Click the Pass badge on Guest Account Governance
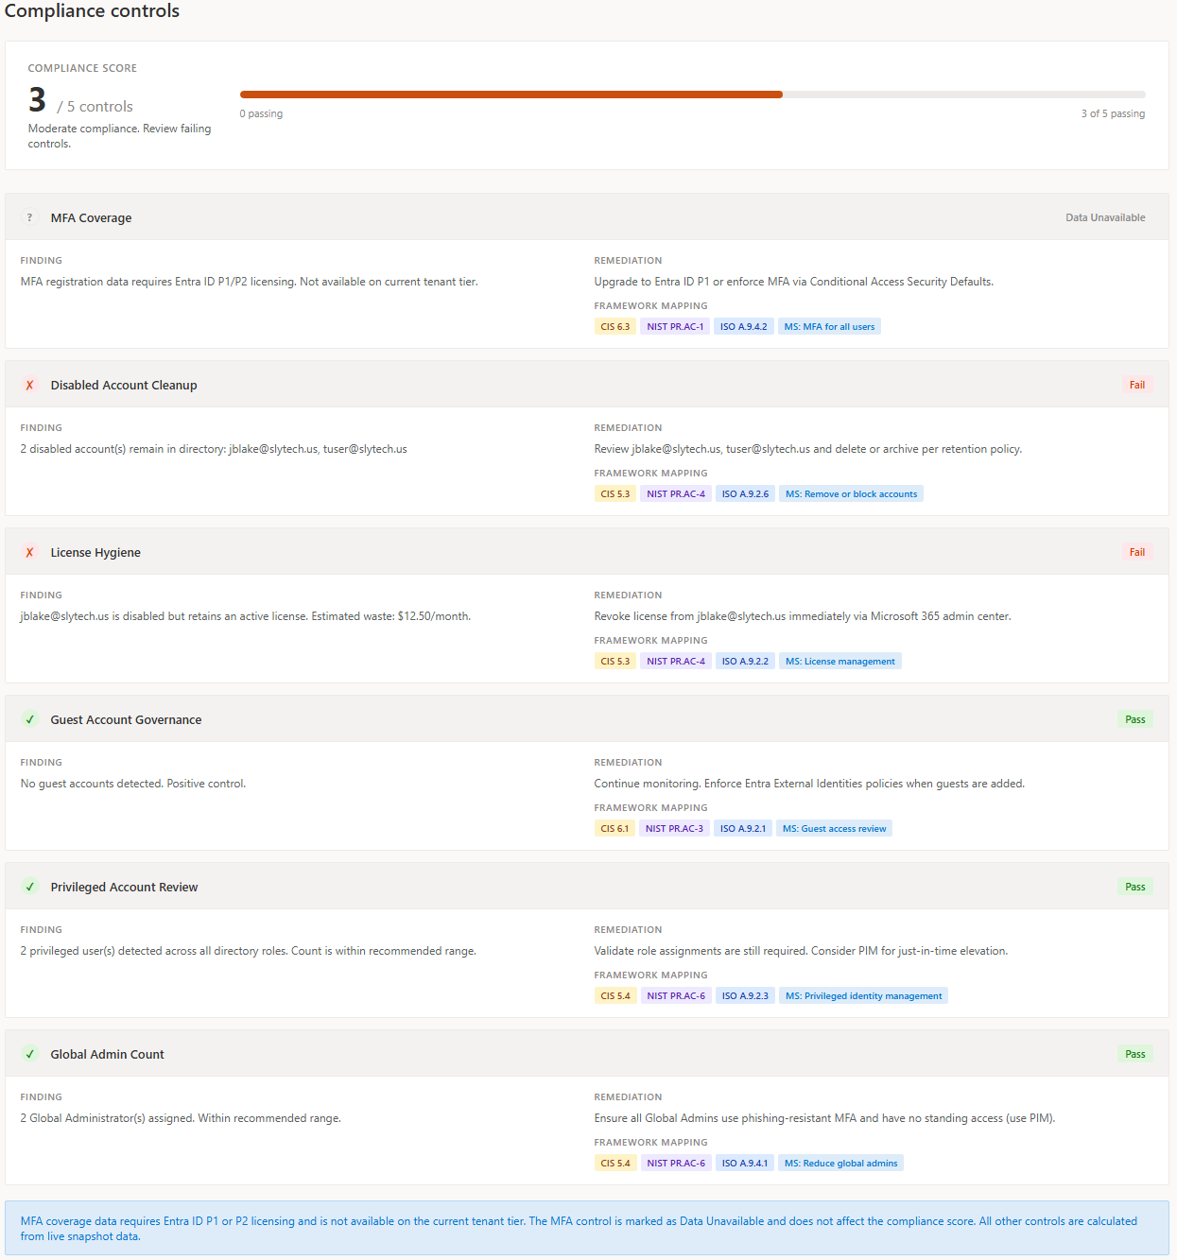The image size is (1177, 1260). pos(1135,719)
